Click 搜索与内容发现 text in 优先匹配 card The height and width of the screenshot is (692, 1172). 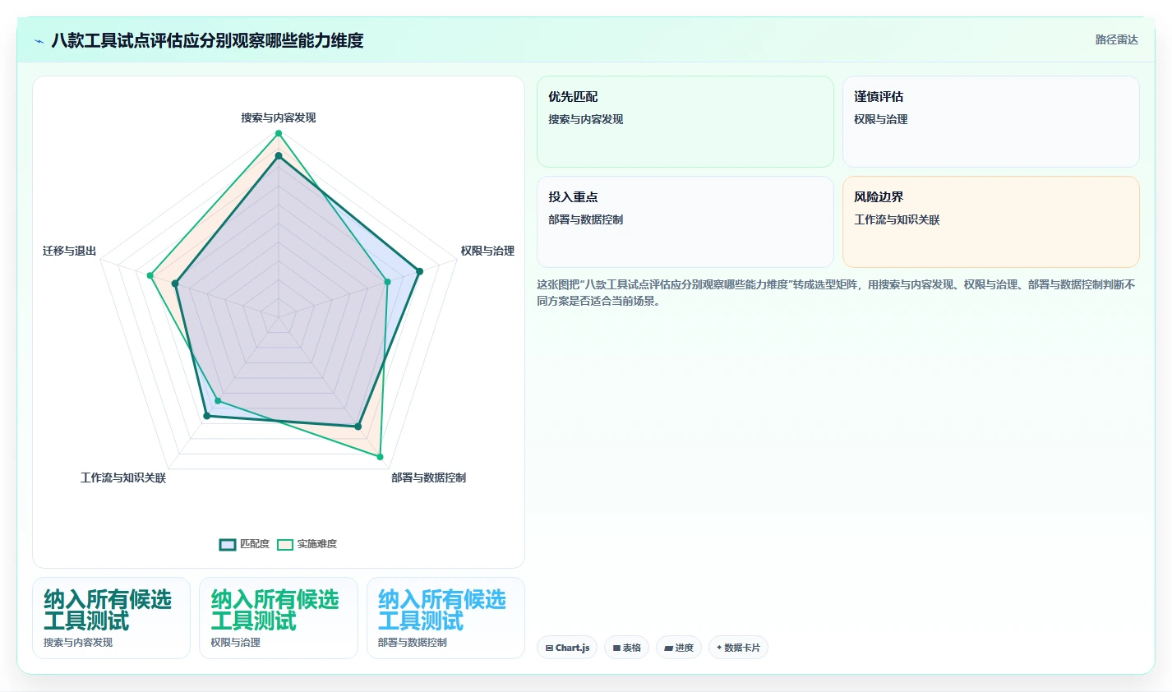click(586, 119)
